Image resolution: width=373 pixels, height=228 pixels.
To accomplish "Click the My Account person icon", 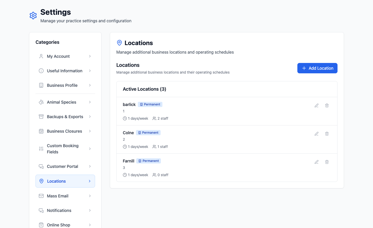I will click(x=41, y=56).
